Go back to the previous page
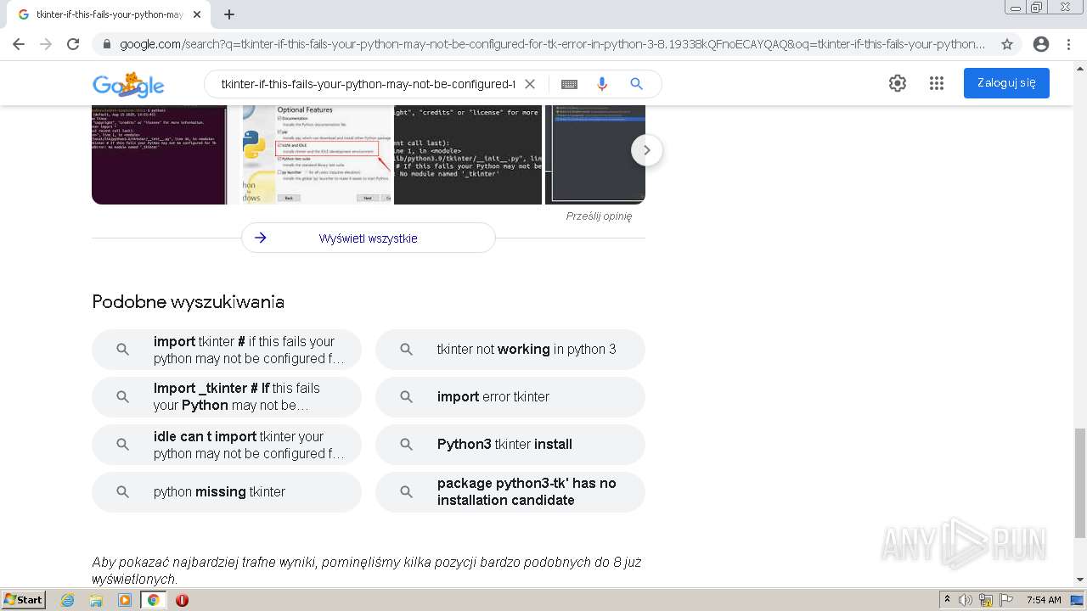The height and width of the screenshot is (611, 1087). pos(19,44)
